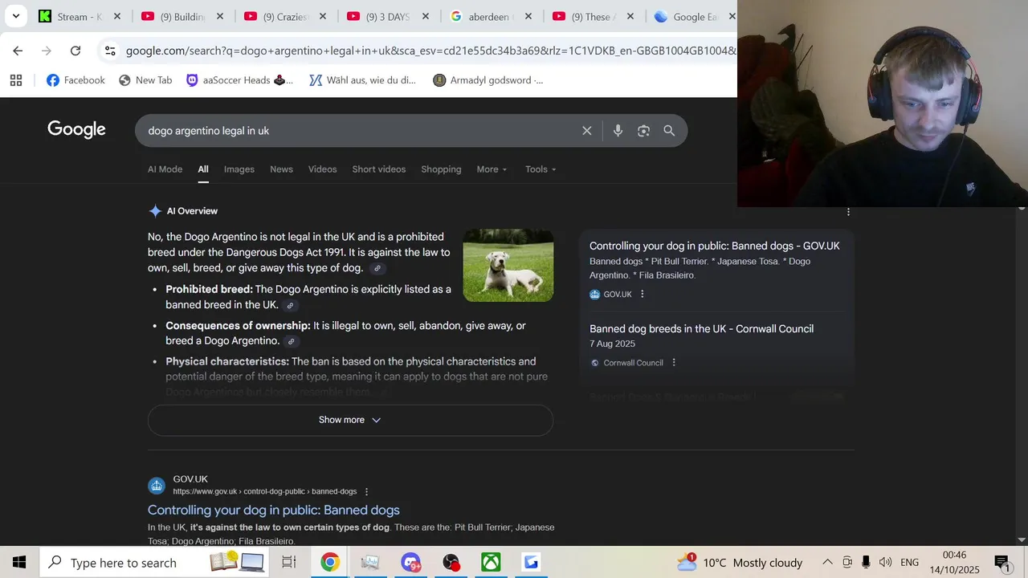Start voice search with microphone icon

click(618, 131)
